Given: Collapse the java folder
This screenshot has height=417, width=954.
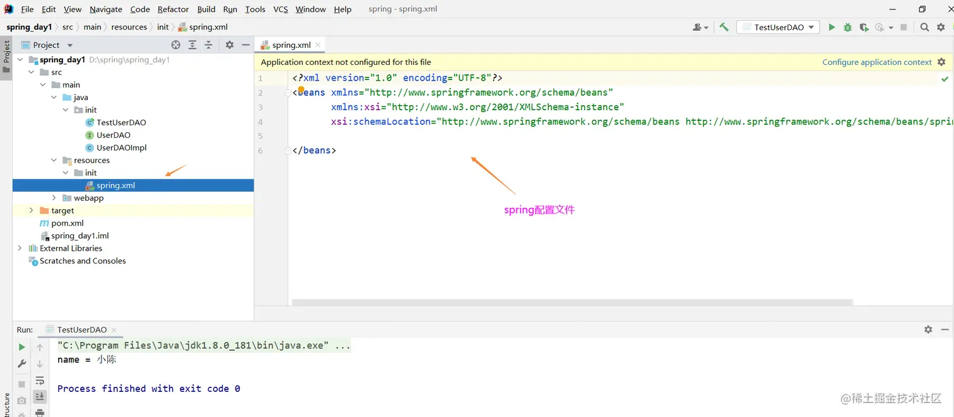Looking at the screenshot, I should point(54,97).
